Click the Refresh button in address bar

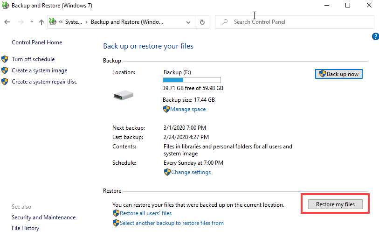click(202, 22)
